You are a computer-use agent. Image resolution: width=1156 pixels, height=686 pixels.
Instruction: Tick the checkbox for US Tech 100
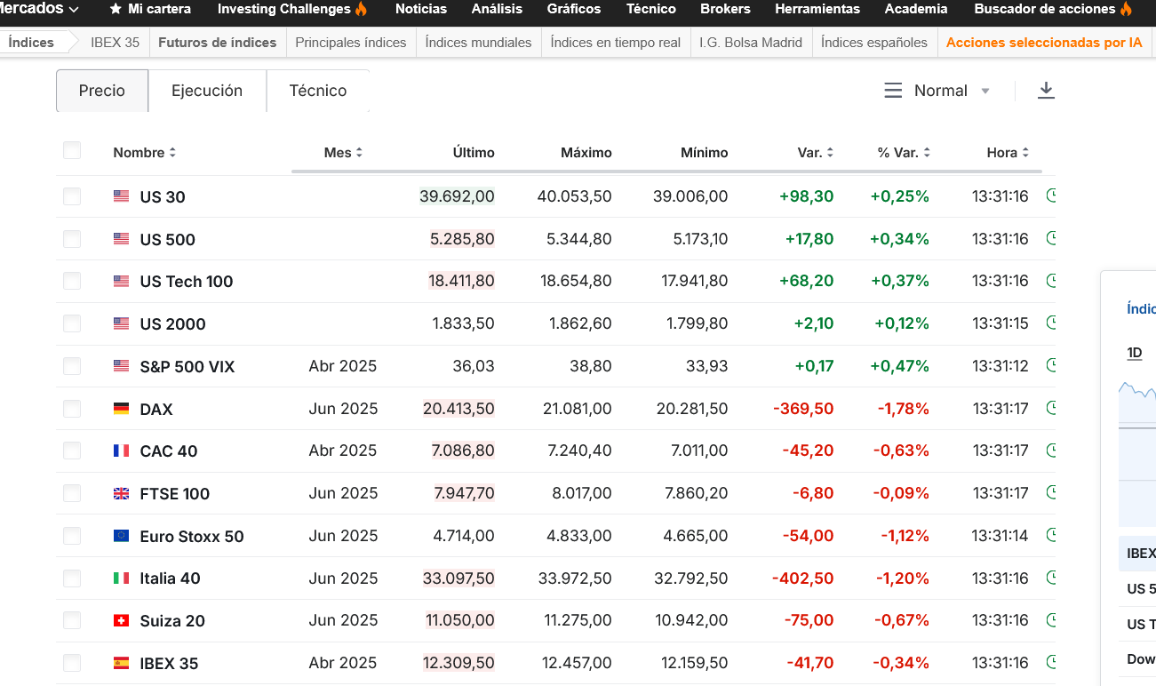[72, 281]
